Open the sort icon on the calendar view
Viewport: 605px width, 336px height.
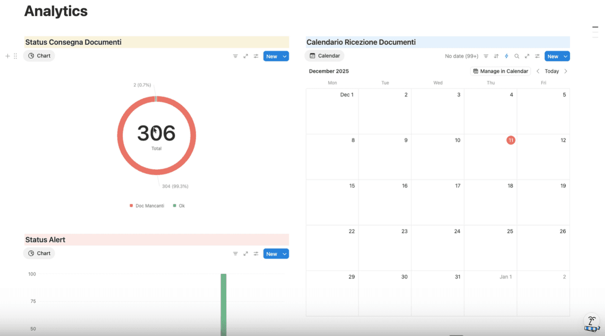496,56
